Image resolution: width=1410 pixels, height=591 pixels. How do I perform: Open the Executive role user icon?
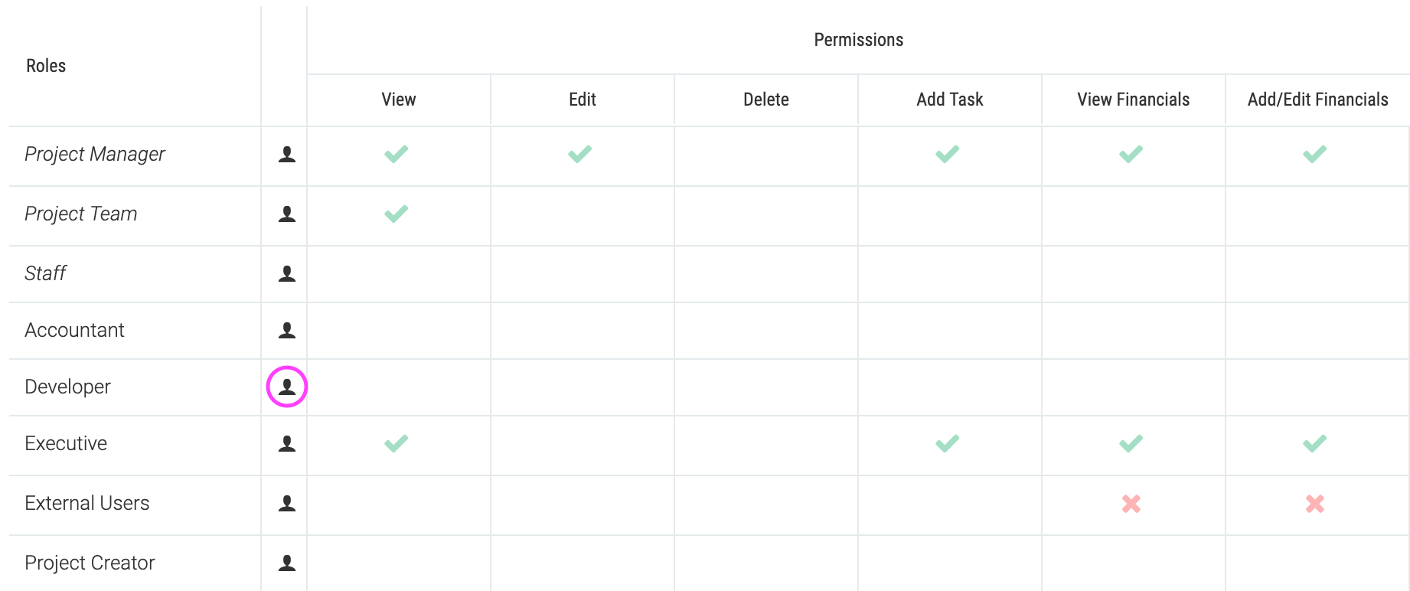click(x=287, y=443)
